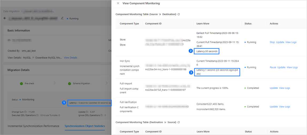This screenshot has height=135, width=307.
Task: Click the back arrow beside project name
Action: point(5,18)
